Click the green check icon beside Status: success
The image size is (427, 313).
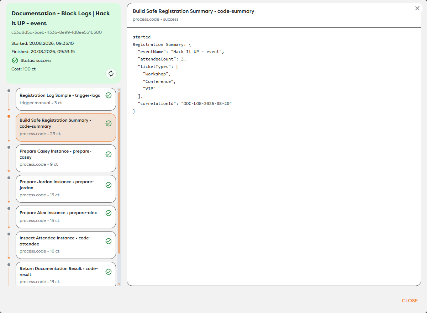15,60
